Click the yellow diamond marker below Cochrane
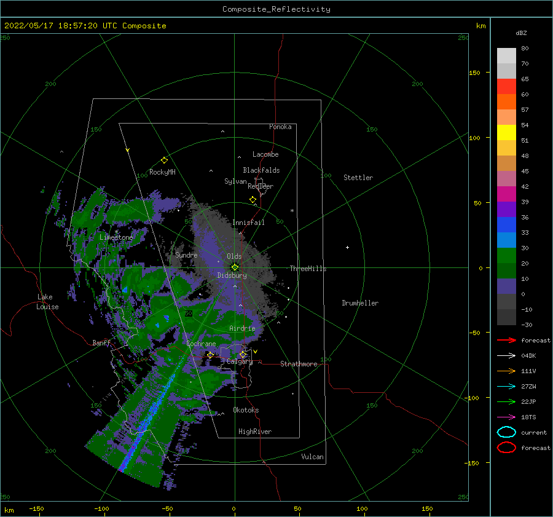 [210, 355]
